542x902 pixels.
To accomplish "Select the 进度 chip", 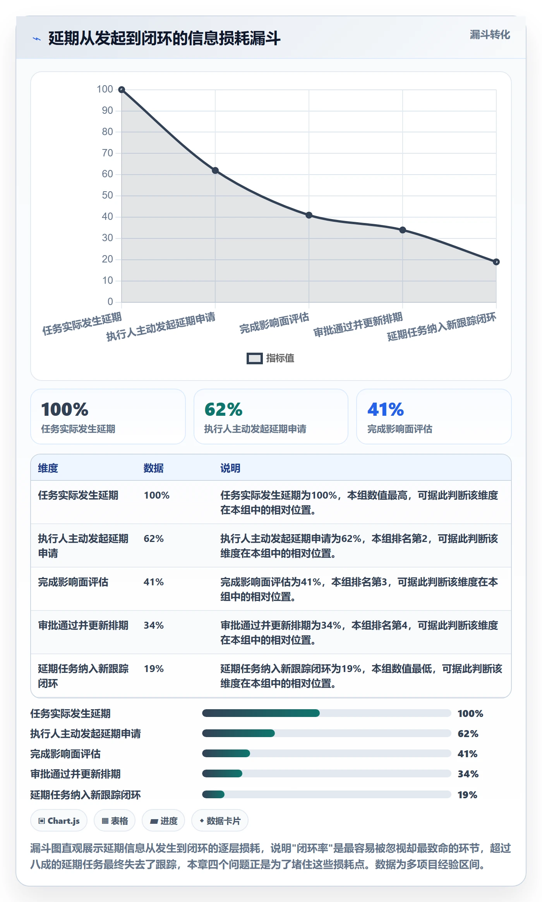I will point(163,821).
